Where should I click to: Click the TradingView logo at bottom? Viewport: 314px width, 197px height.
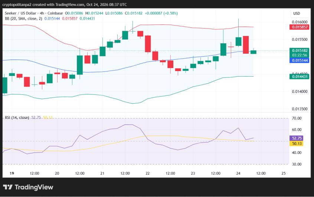28,187
